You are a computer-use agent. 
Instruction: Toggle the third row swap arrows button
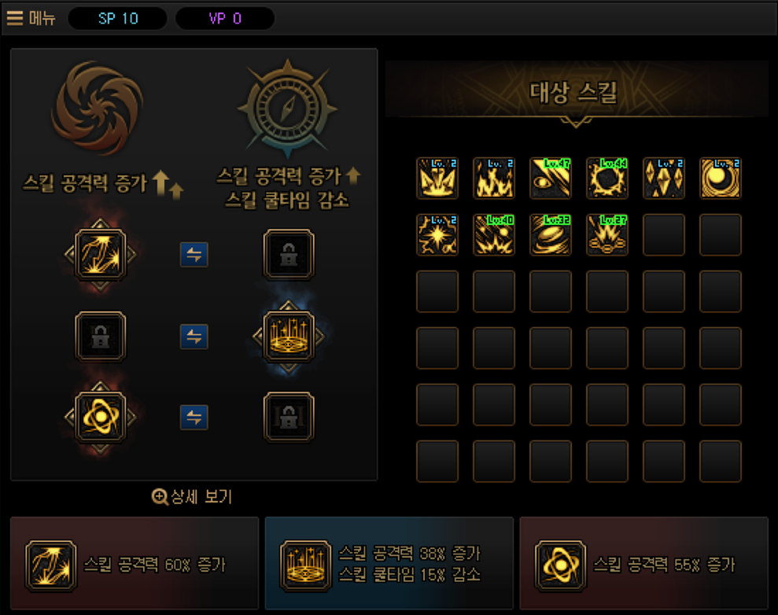(x=194, y=417)
